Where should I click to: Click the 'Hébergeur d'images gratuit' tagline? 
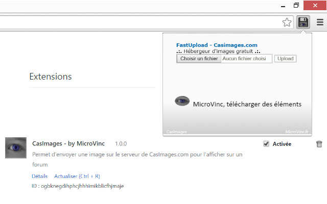[218, 52]
